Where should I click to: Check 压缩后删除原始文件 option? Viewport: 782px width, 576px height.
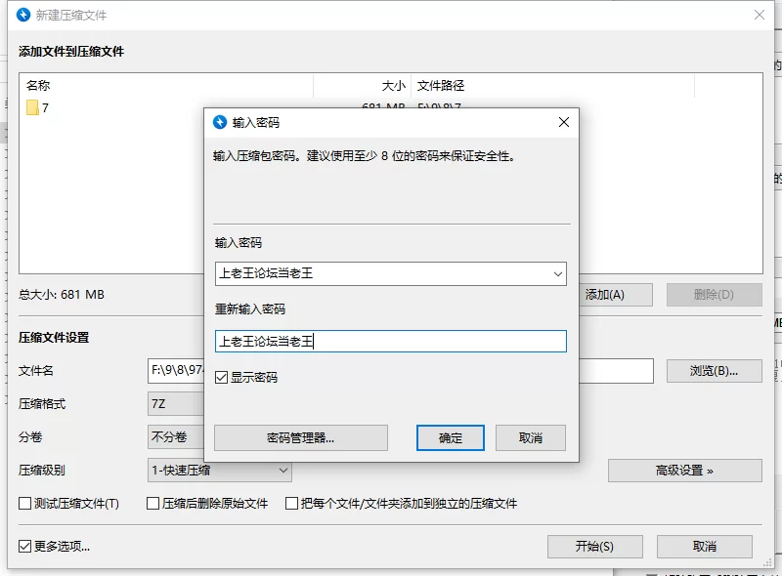click(153, 503)
